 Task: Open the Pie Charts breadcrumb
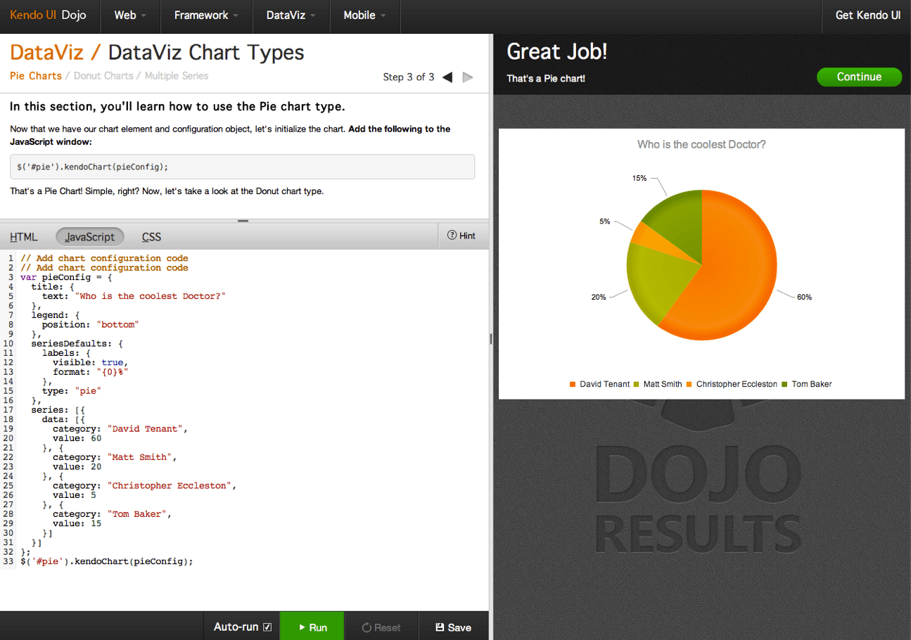(x=36, y=75)
